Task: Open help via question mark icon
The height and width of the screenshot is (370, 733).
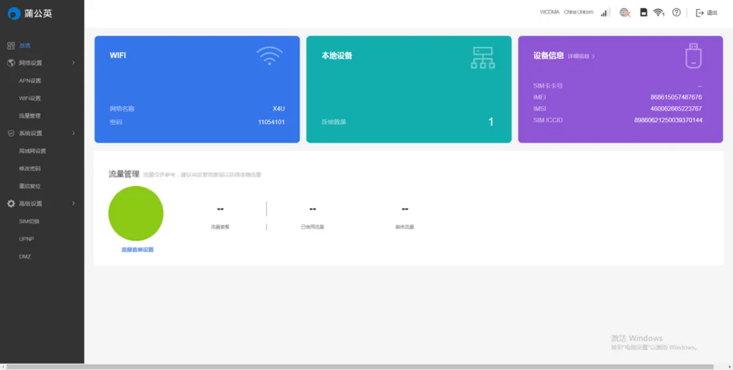Action: (x=676, y=12)
